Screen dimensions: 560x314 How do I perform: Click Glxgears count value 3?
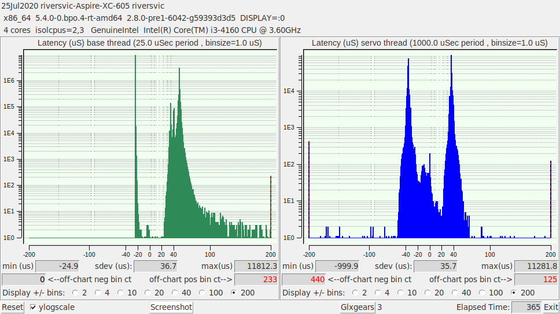pos(380,307)
